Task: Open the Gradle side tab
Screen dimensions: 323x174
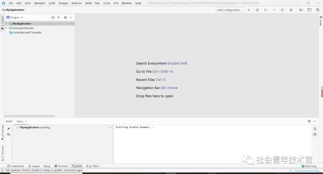Action: (x=320, y=21)
